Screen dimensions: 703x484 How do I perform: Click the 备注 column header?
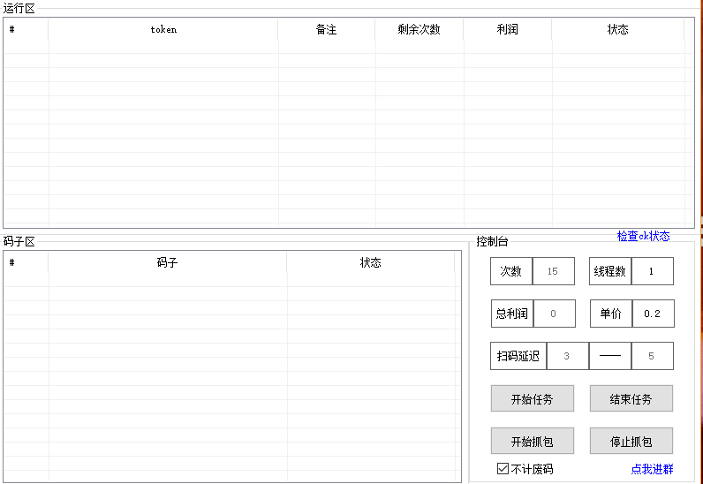tap(327, 29)
